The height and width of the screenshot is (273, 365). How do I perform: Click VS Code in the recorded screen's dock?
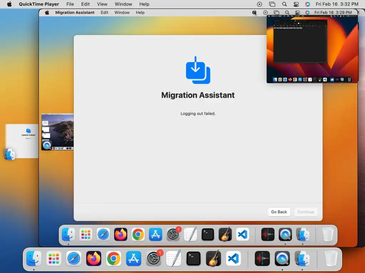click(x=242, y=235)
